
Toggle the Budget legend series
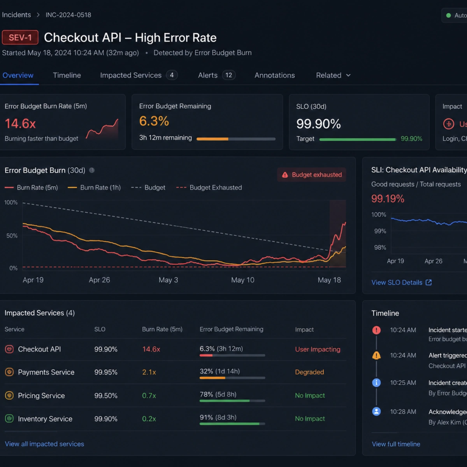(148, 188)
